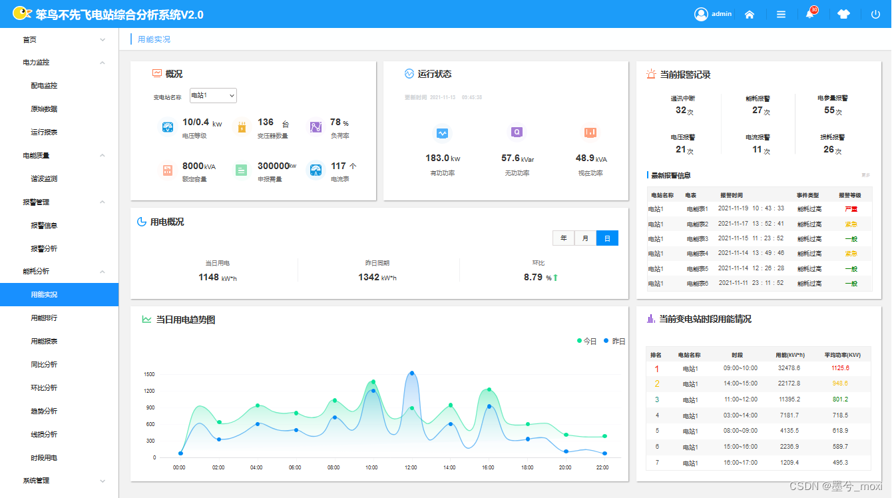Click the 概况 panel title icon
Screen dimensions: 892x498
coord(157,73)
